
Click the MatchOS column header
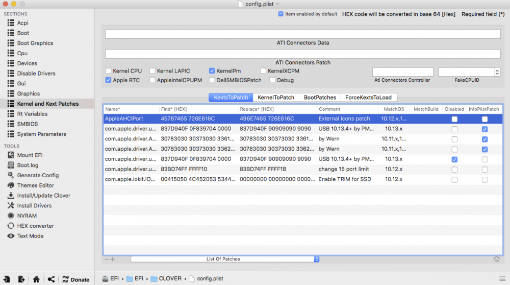394,109
